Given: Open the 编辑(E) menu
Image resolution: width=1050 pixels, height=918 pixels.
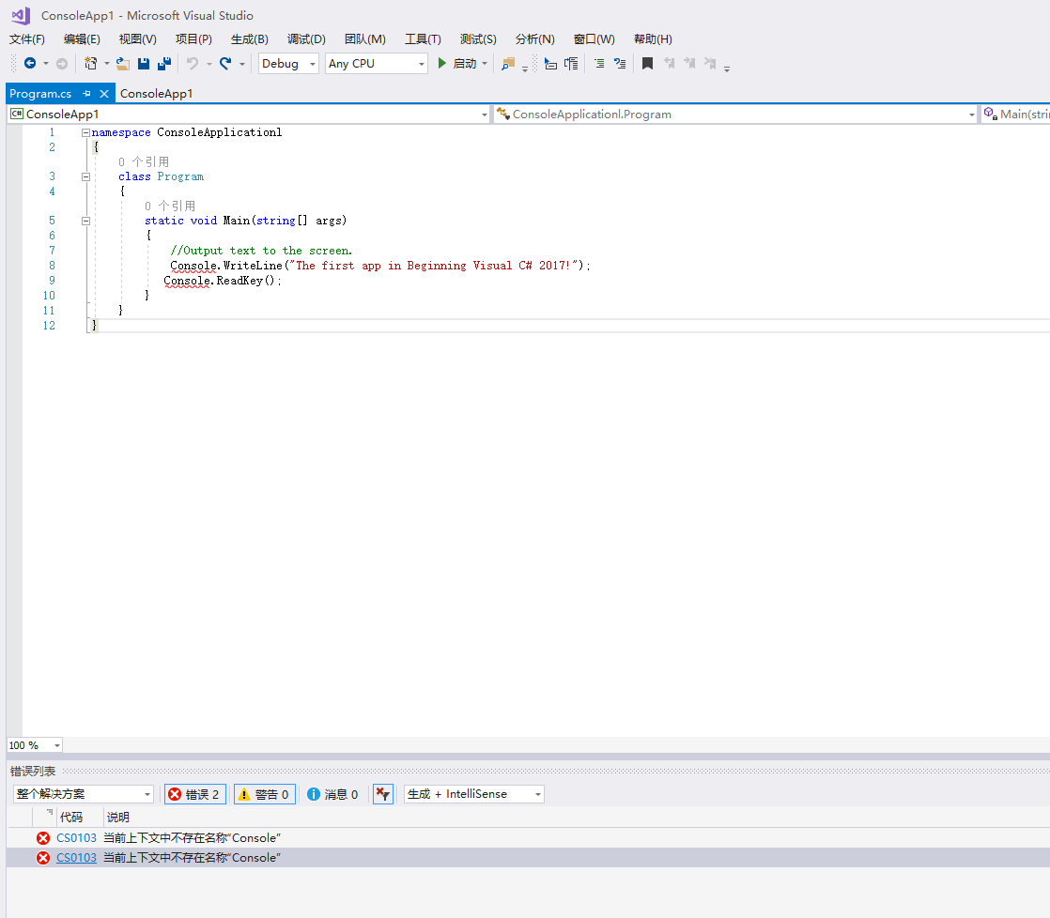Looking at the screenshot, I should pos(82,39).
